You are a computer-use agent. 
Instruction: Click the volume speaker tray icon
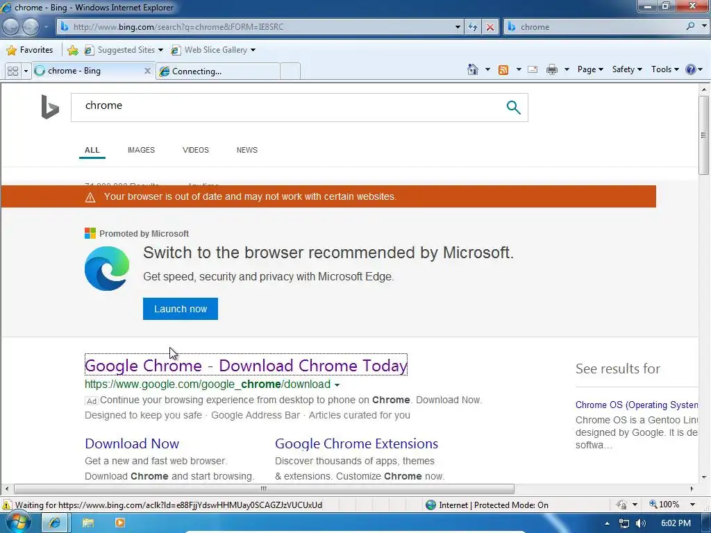pos(641,523)
